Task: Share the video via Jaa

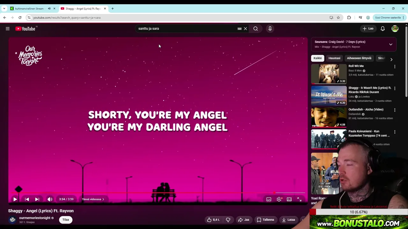Action: tap(244, 220)
